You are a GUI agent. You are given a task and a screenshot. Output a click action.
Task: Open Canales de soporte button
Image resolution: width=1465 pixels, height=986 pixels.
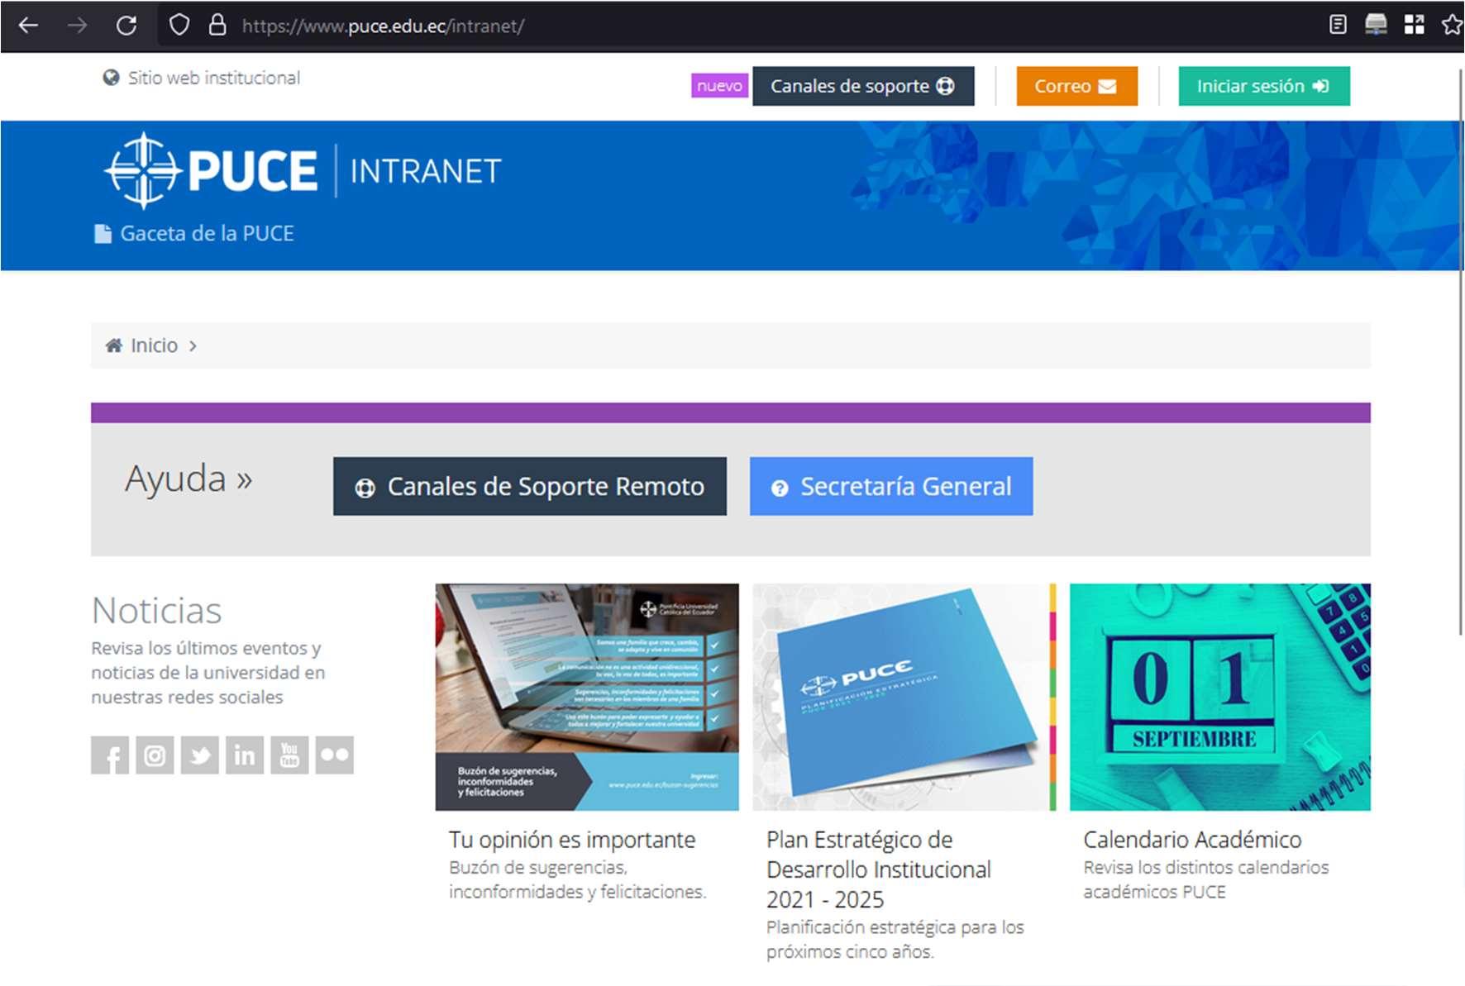tap(863, 86)
